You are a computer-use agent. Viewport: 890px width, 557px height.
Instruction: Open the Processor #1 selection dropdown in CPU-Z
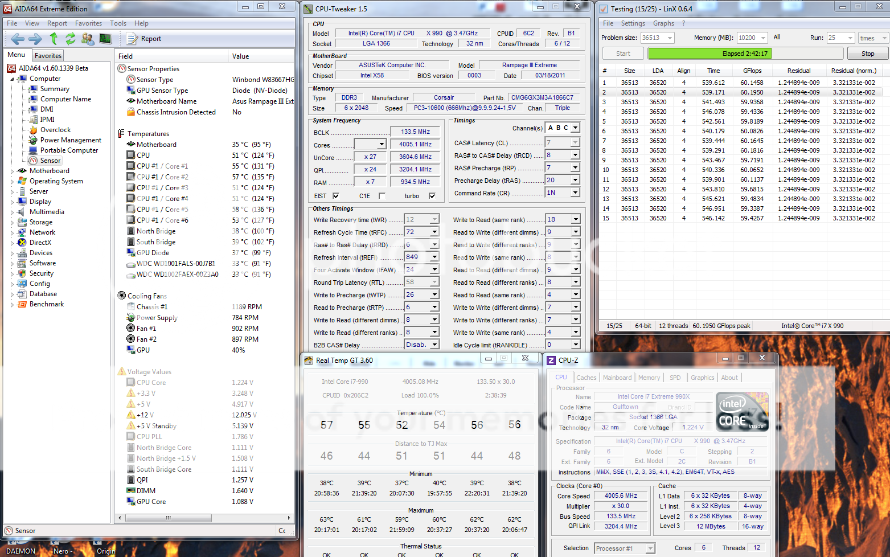(650, 548)
